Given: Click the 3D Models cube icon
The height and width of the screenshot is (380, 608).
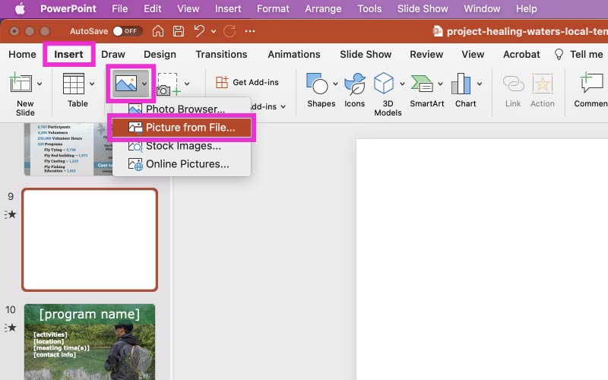Looking at the screenshot, I should pos(384,84).
